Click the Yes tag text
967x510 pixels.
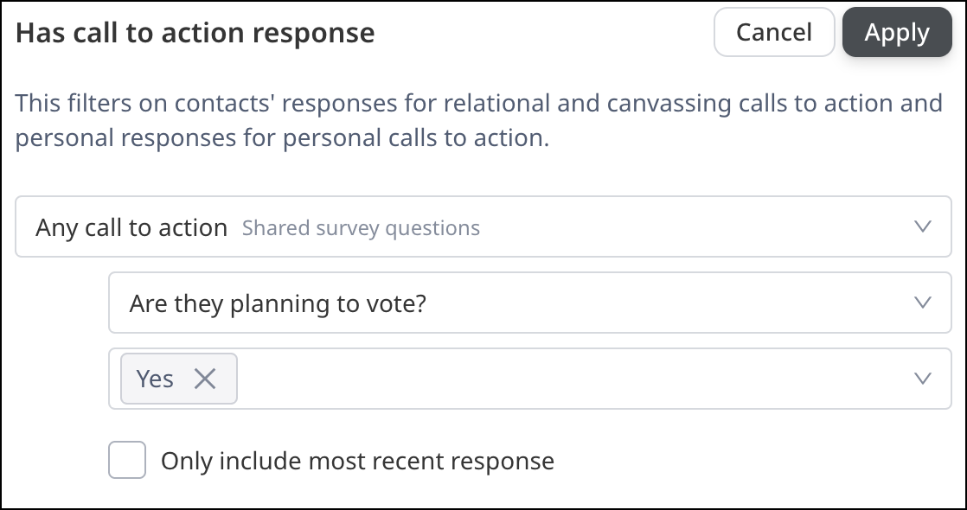[155, 379]
